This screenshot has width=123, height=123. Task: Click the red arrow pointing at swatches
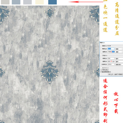(86, 2)
